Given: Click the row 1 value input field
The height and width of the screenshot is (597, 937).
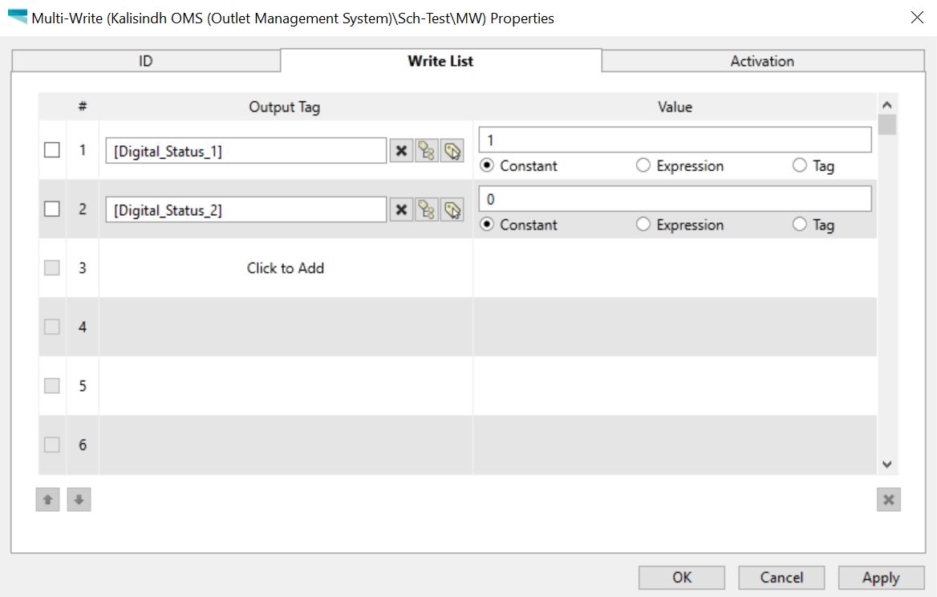Looking at the screenshot, I should click(x=675, y=140).
